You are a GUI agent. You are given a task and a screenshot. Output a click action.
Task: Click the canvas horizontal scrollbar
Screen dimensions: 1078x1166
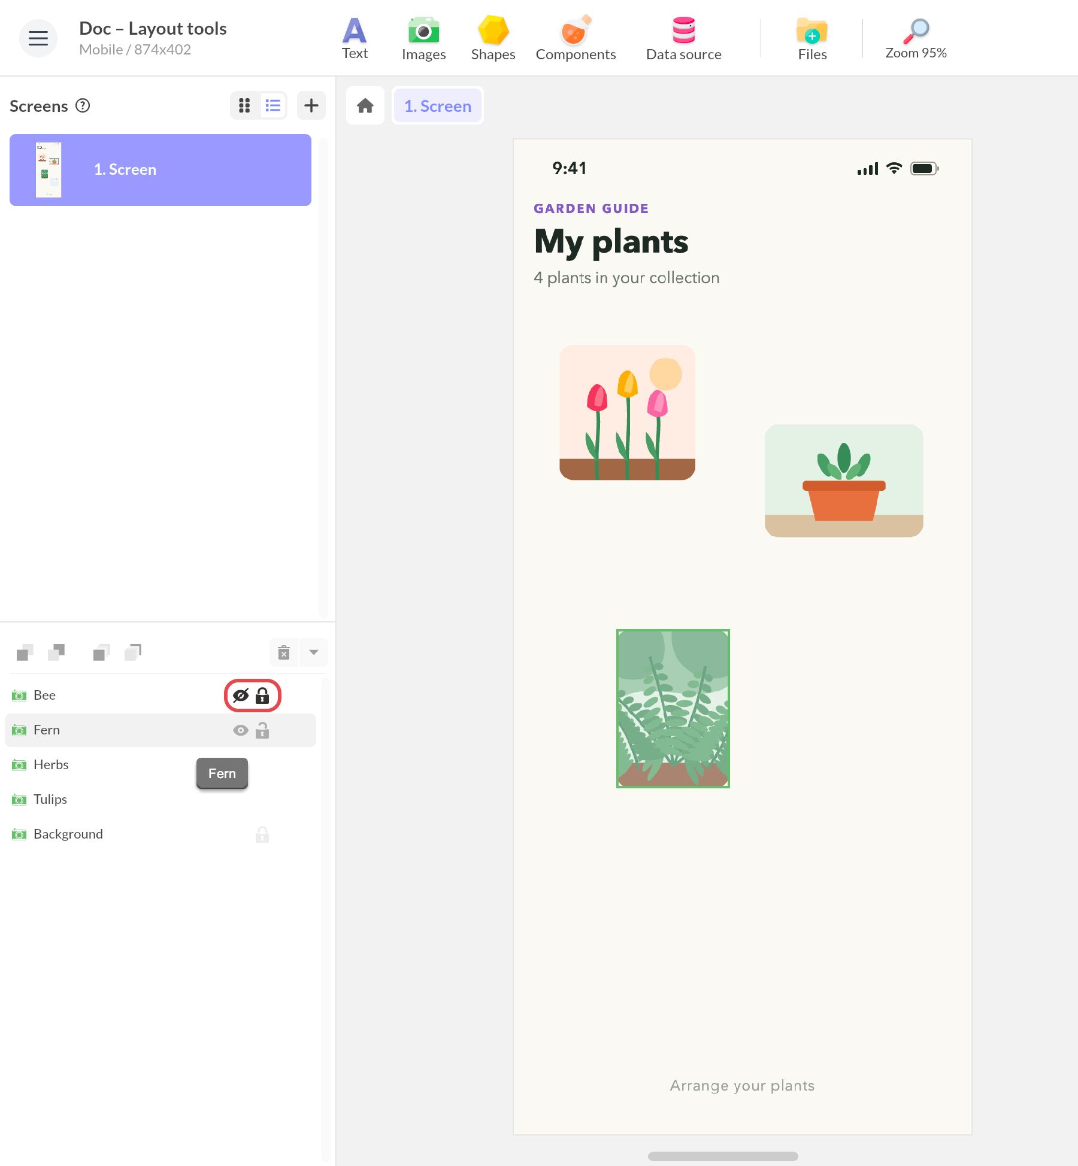coord(723,1156)
